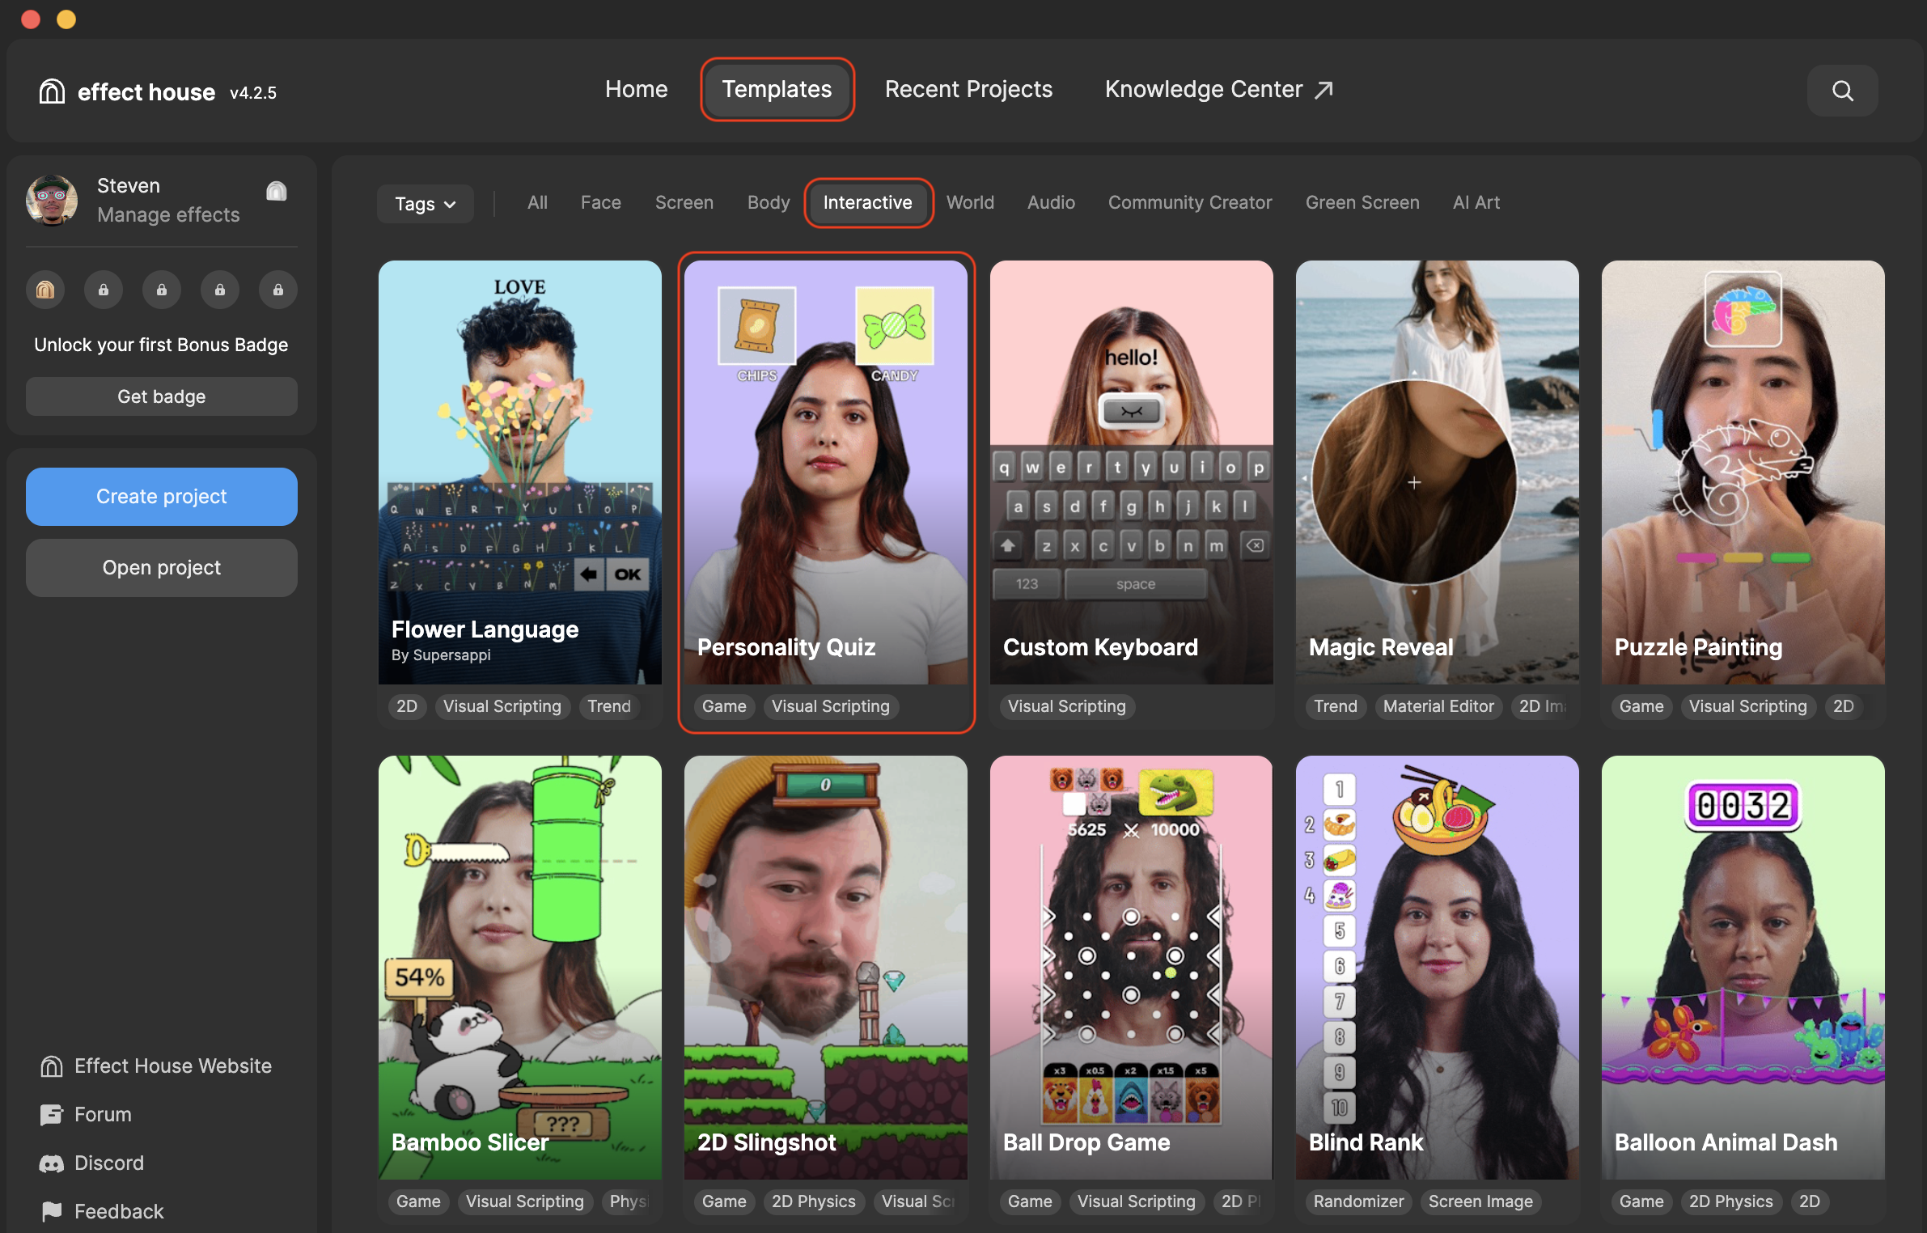The width and height of the screenshot is (1927, 1233).
Task: Open the Discord link
Action: click(x=109, y=1163)
